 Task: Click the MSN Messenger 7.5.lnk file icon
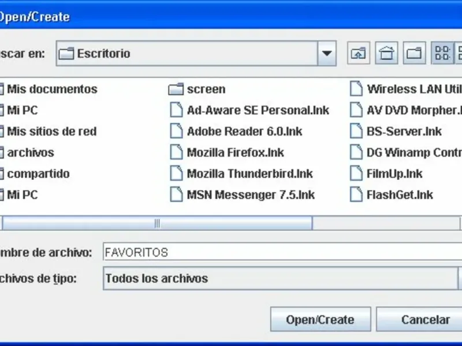(176, 195)
